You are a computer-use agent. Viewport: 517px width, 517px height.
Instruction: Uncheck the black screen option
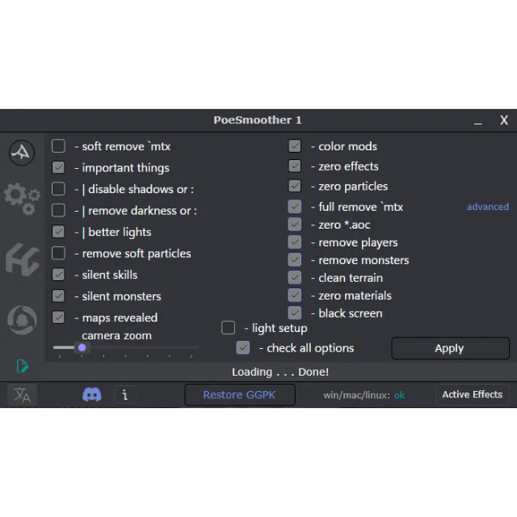(295, 313)
